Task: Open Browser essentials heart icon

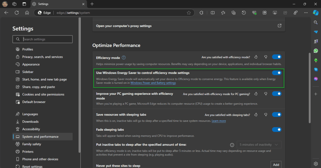Action: tap(254, 13)
